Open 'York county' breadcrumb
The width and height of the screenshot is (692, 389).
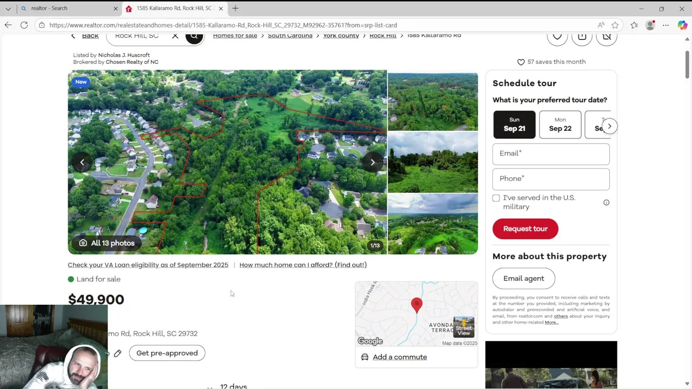click(x=341, y=36)
